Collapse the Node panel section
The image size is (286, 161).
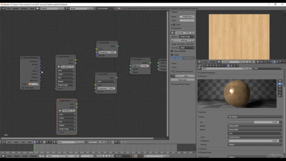pos(172,12)
